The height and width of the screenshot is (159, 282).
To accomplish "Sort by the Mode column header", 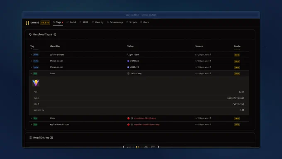I will tap(237, 46).
